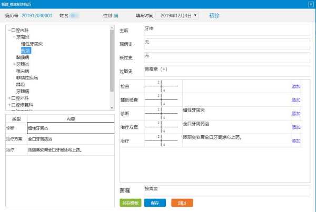Collapse the 口腔内科 tree node
This screenshot has height=212, width=316.
[9, 31]
